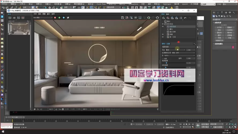Click the Sphere primitive button in Object Type
The height and width of the screenshot is (134, 238).
tap(219, 30)
